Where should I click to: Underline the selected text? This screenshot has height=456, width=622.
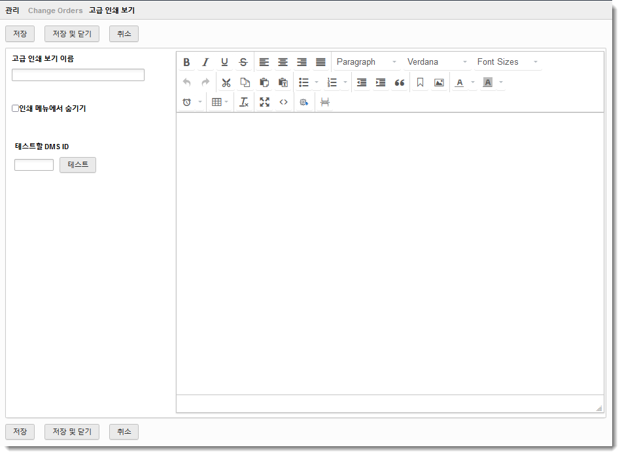(224, 62)
